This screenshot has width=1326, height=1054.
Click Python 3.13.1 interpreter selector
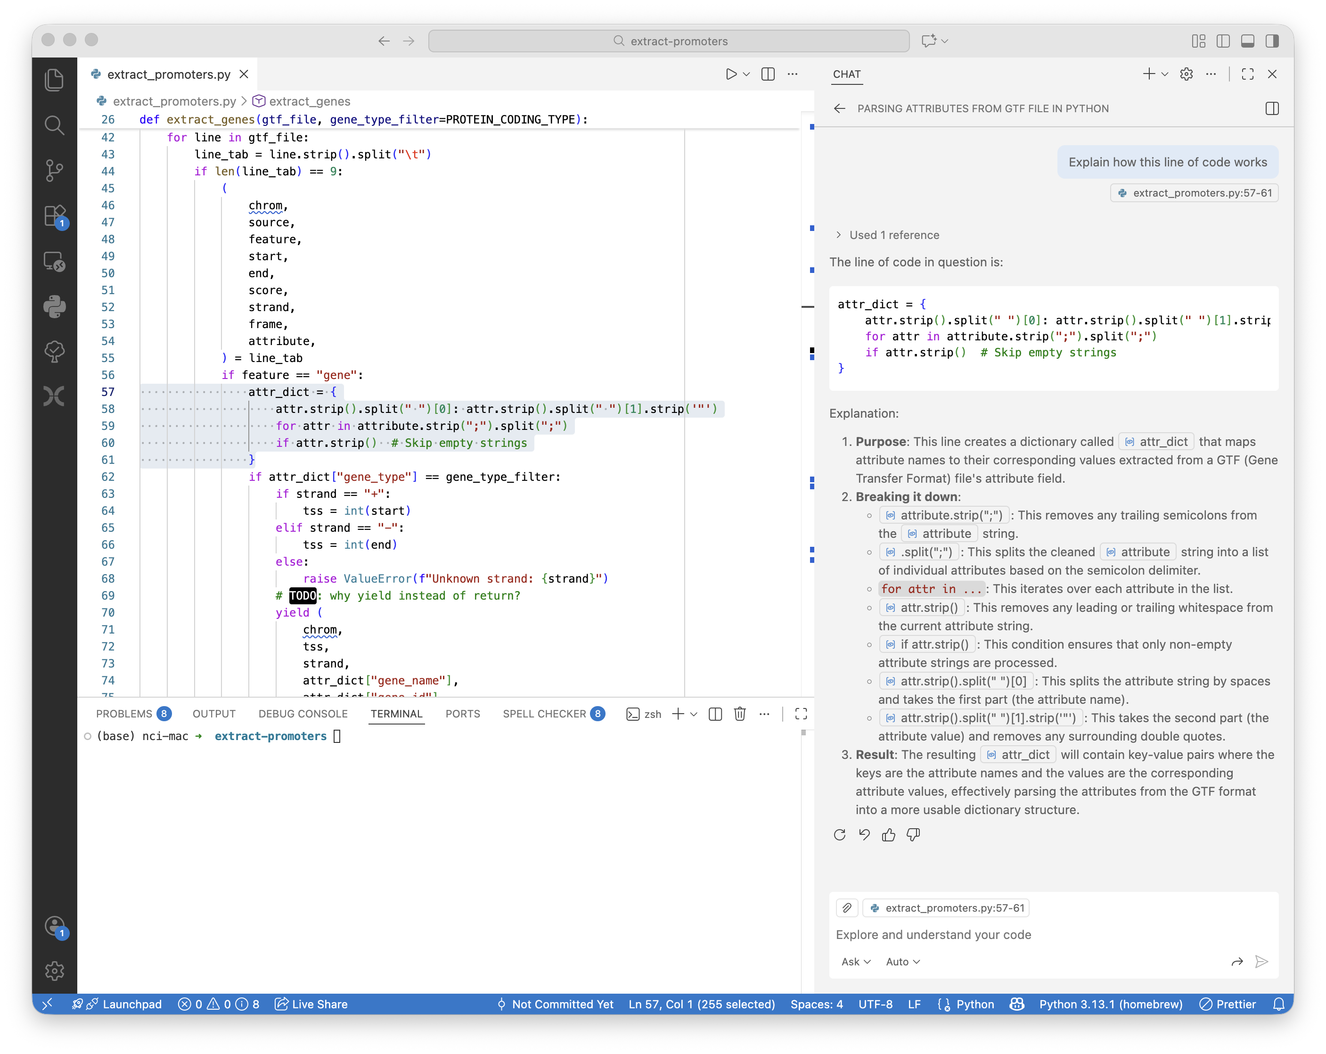tap(1111, 1004)
